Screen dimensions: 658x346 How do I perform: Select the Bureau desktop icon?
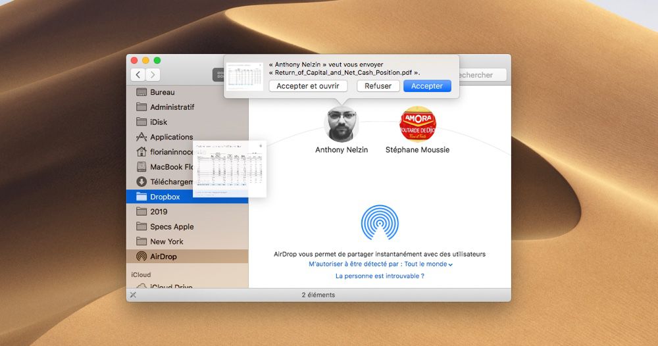pyautogui.click(x=141, y=92)
